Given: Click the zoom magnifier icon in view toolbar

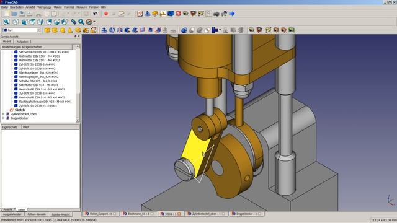Looking at the screenshot, I should point(81,22).
